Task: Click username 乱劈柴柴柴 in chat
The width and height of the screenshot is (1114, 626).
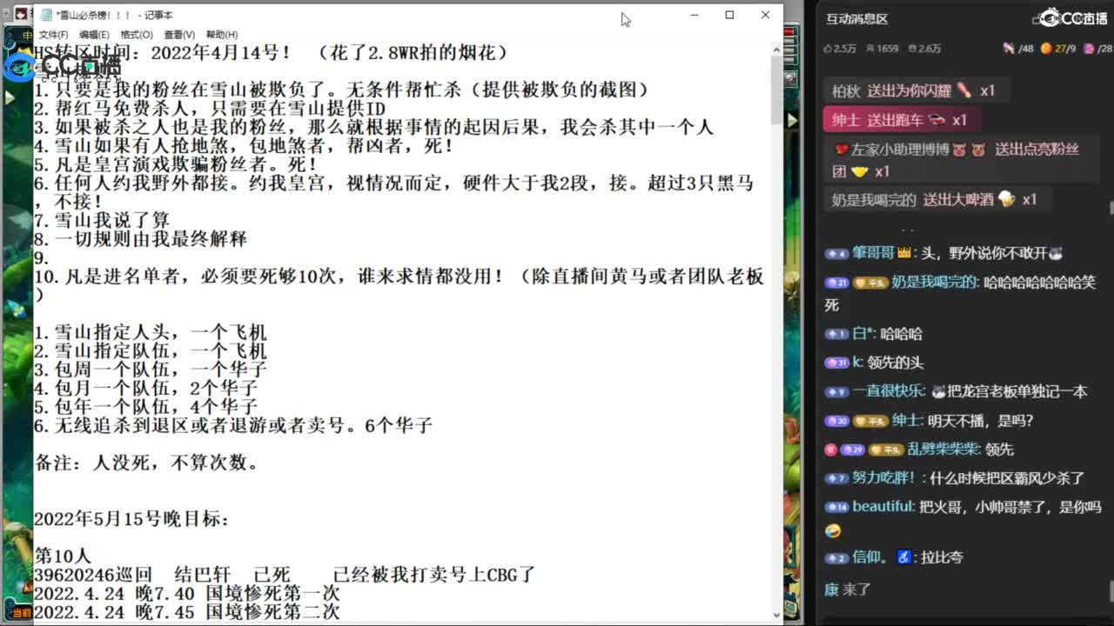Action: (x=943, y=450)
